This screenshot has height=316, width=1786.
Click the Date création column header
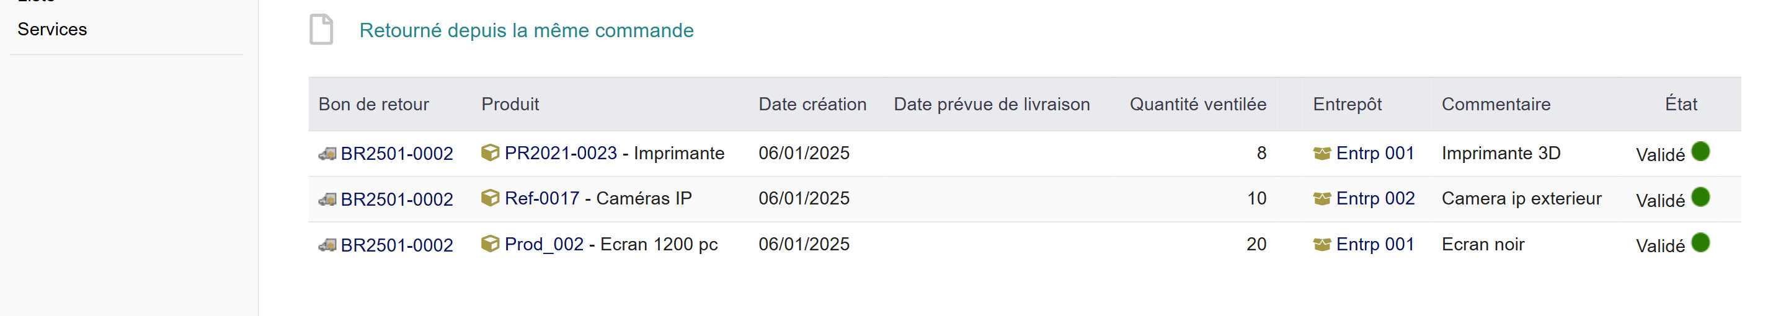[x=812, y=104]
